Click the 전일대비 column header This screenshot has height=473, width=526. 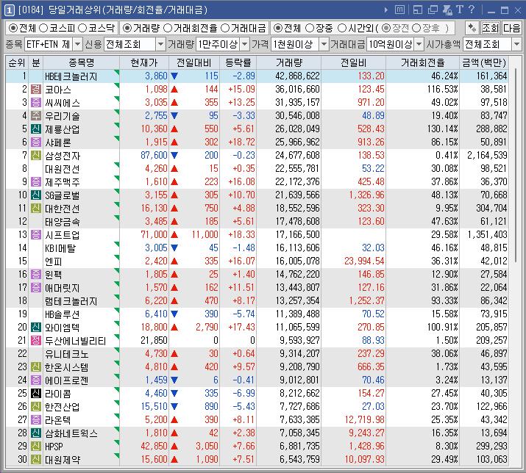pyautogui.click(x=194, y=62)
